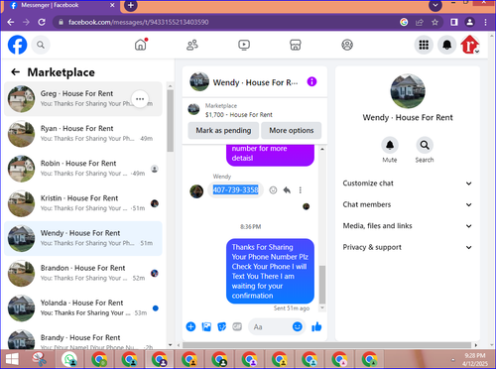Open the Facebook logo home link
The image size is (496, 369).
17,45
